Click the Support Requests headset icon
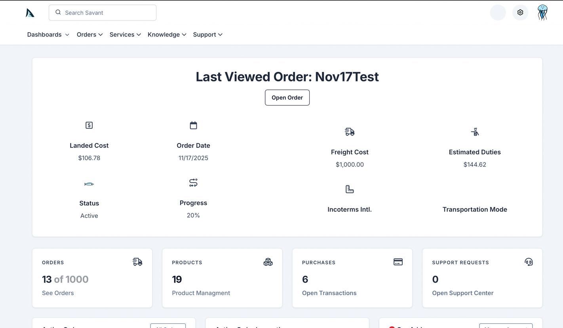This screenshot has width=563, height=328. coord(529,262)
